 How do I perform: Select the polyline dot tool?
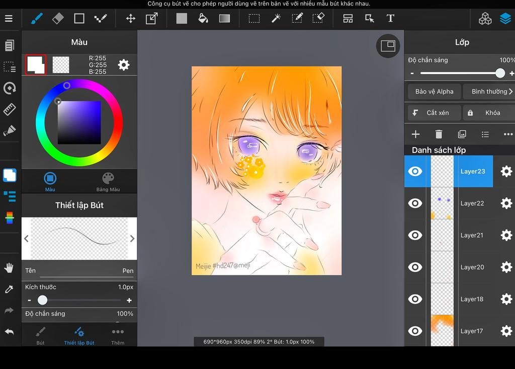click(x=101, y=19)
